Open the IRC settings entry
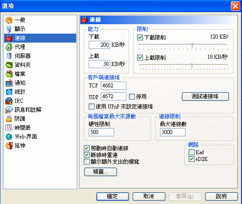This screenshot has height=204, width=242. (19, 101)
